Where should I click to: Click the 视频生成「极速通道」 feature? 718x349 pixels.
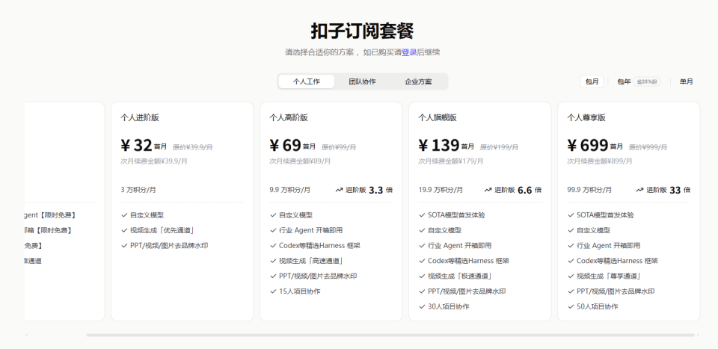point(460,277)
